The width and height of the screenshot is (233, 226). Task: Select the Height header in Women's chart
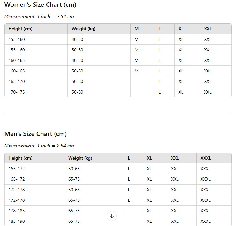pos(20,29)
